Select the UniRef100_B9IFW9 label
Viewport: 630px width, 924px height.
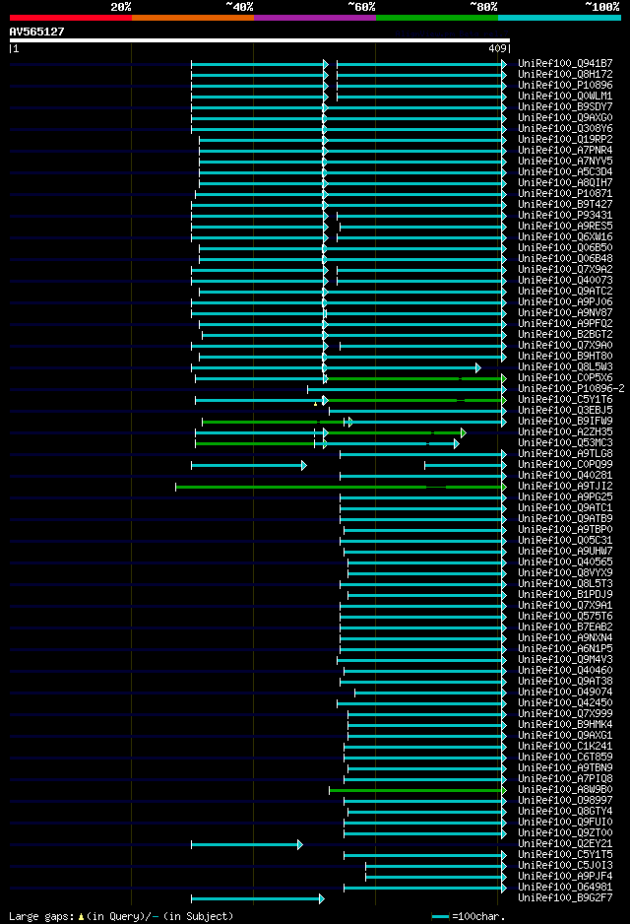(565, 422)
